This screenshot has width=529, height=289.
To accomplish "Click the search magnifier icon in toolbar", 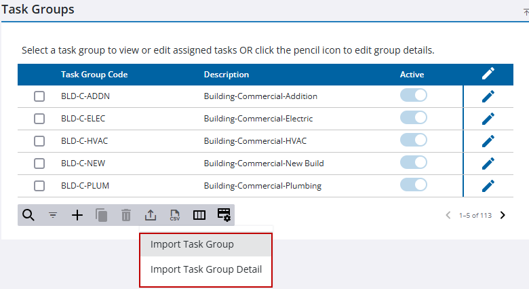I will click(28, 215).
